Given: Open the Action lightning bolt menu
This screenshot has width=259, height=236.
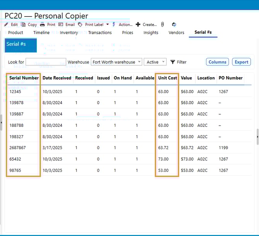Looking at the screenshot, I should 114,24.
